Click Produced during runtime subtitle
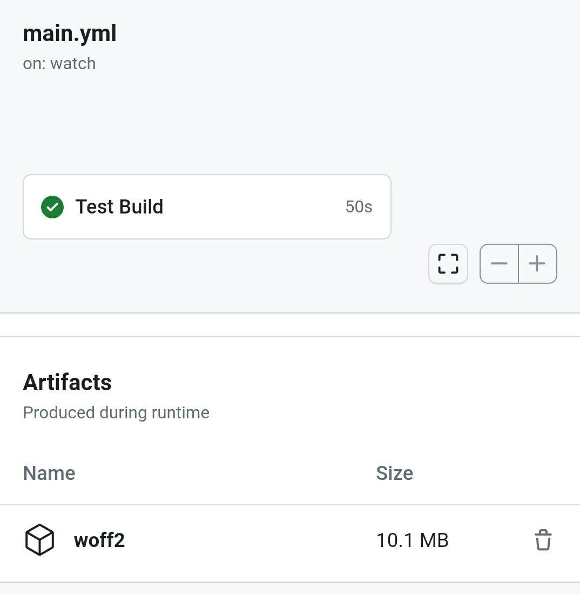 point(116,412)
